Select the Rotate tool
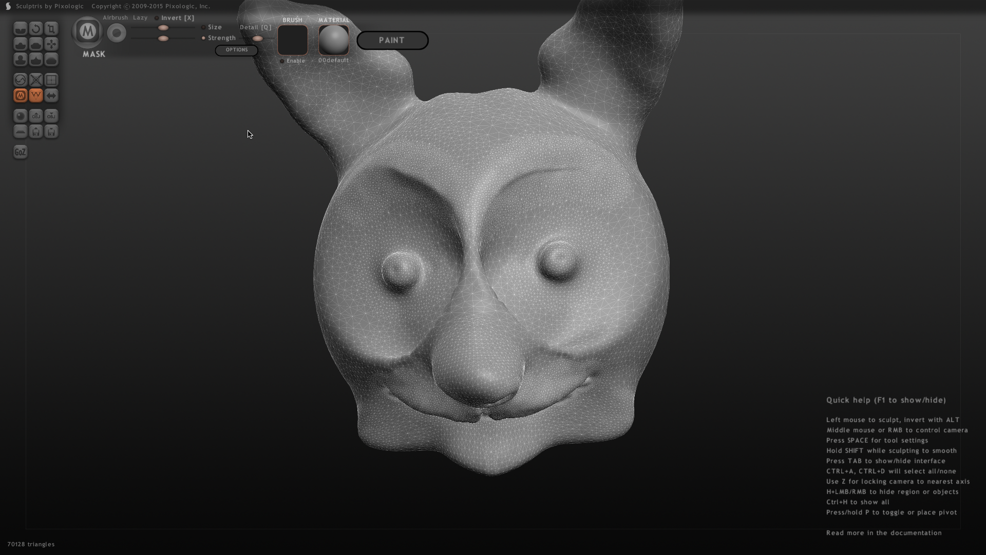This screenshot has width=986, height=555. point(36,29)
